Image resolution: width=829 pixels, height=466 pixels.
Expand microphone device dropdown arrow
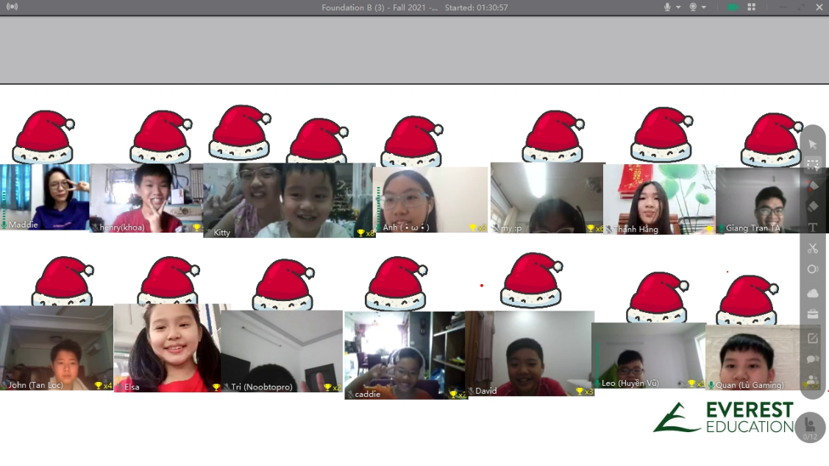[678, 7]
